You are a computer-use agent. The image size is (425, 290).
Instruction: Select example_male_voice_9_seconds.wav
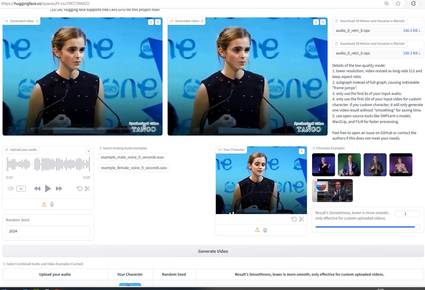(132, 157)
